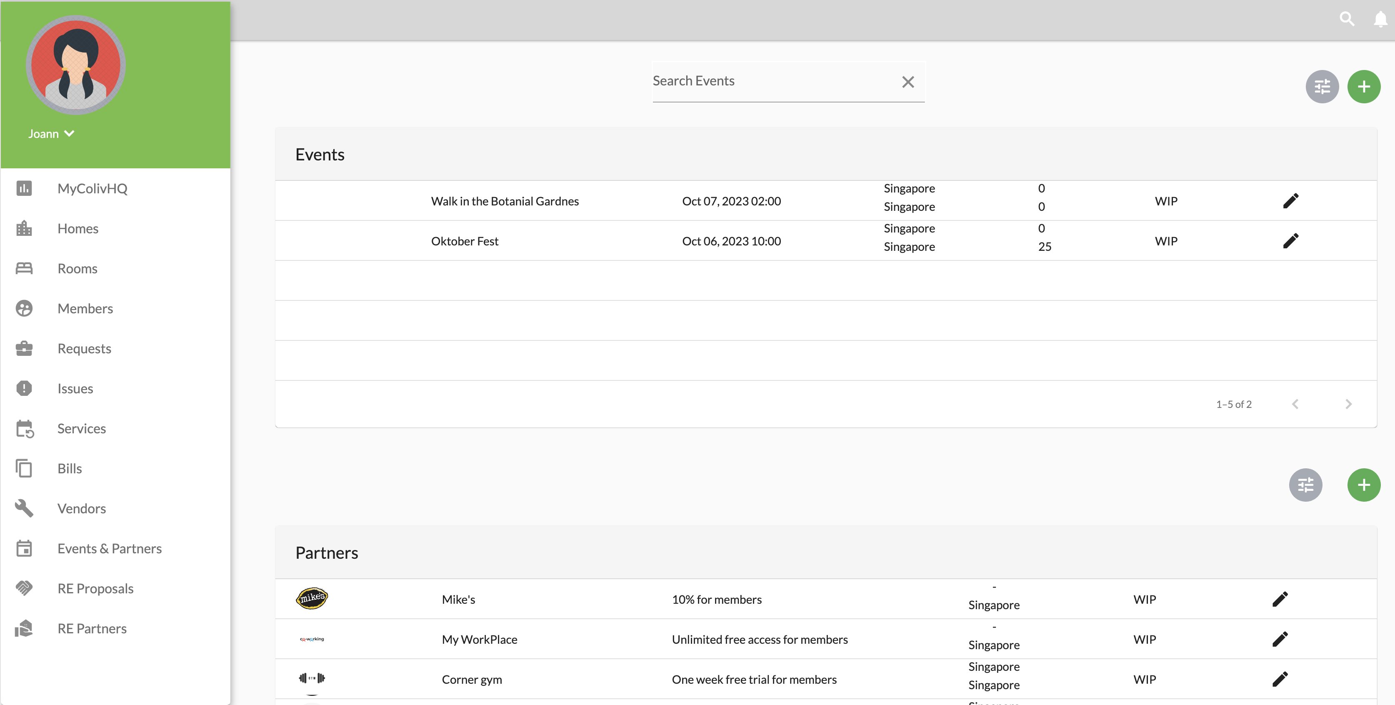Go to next page of events
Viewport: 1395px width, 705px height.
pos(1348,404)
